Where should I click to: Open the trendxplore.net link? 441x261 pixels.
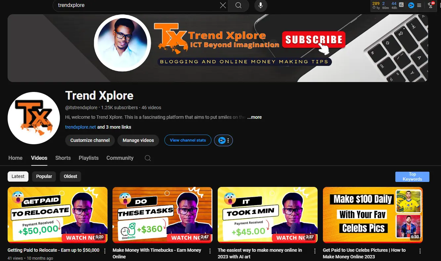(80, 127)
